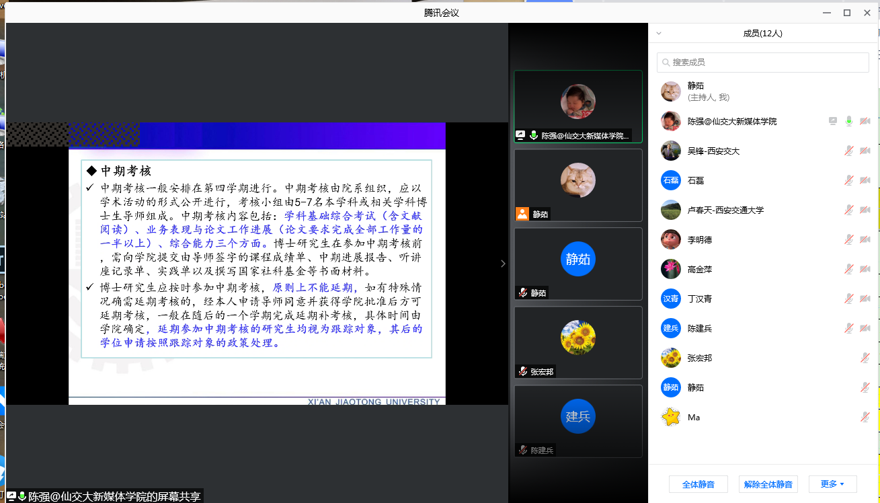Viewport: 880px width, 503px height.
Task: Click the 解除全体静音 button
Action: 768,484
